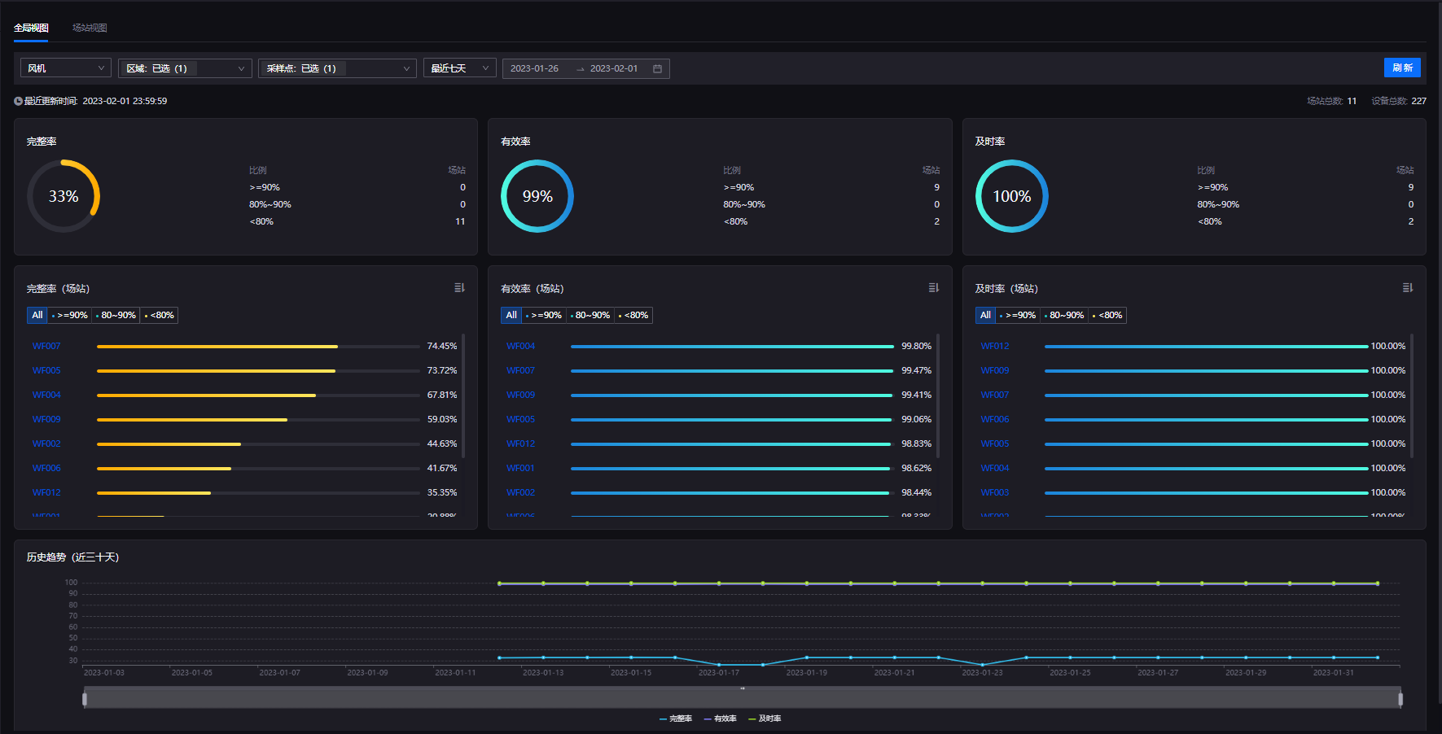
Task: Open WF007 link in 完整率 station list
Action: point(46,347)
